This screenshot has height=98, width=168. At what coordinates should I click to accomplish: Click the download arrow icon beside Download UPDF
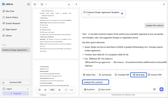(x=4, y=82)
